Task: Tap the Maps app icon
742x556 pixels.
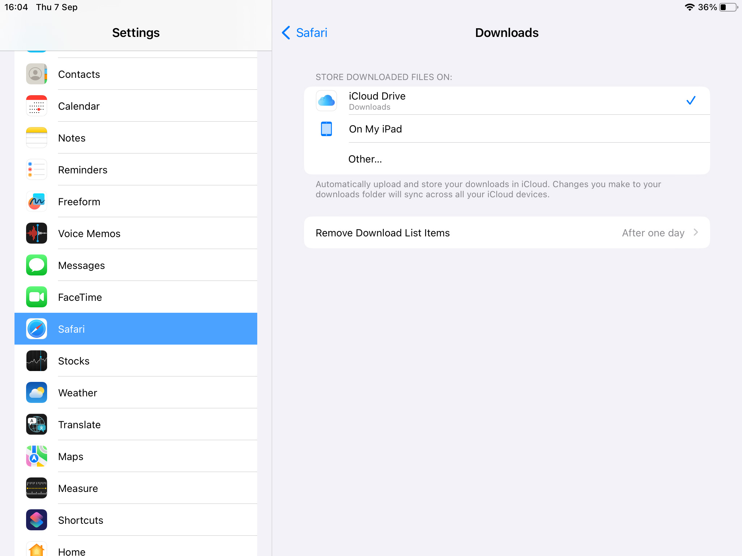Action: 37,456
